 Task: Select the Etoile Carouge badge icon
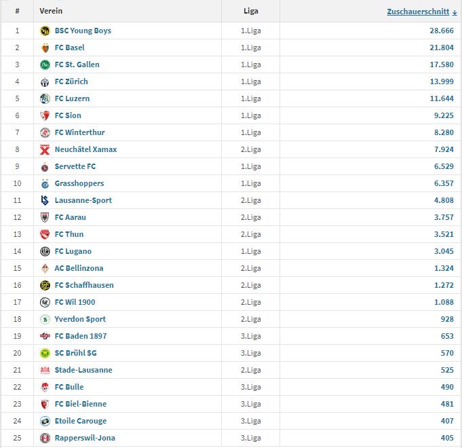click(x=45, y=421)
